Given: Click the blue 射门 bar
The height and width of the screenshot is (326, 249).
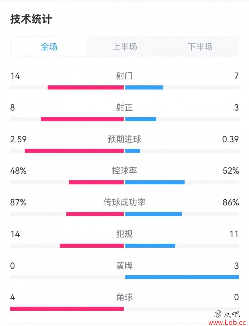Looking at the screenshot, I should pyautogui.click(x=144, y=87).
